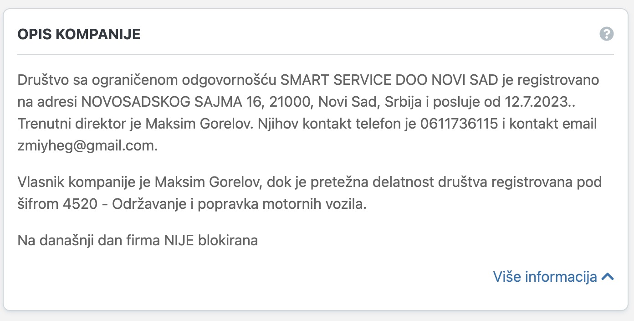This screenshot has width=634, height=321.
Task: Click the email zmiyheg@gmail.com
Action: coord(87,146)
